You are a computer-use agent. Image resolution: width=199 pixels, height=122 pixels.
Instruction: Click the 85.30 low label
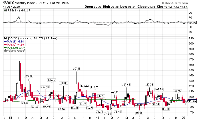pyautogui.click(x=75, y=108)
